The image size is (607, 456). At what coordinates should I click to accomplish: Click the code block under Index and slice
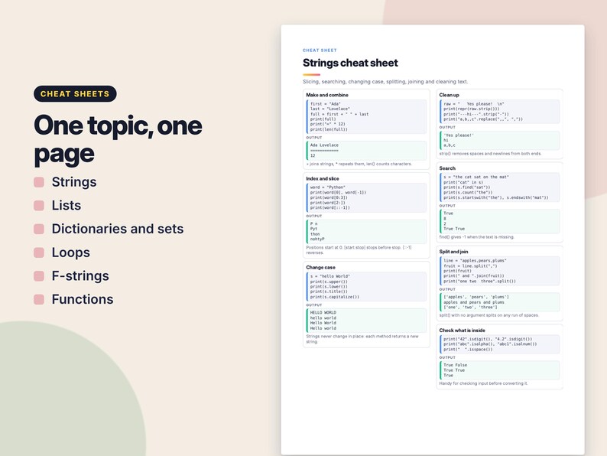(366, 197)
